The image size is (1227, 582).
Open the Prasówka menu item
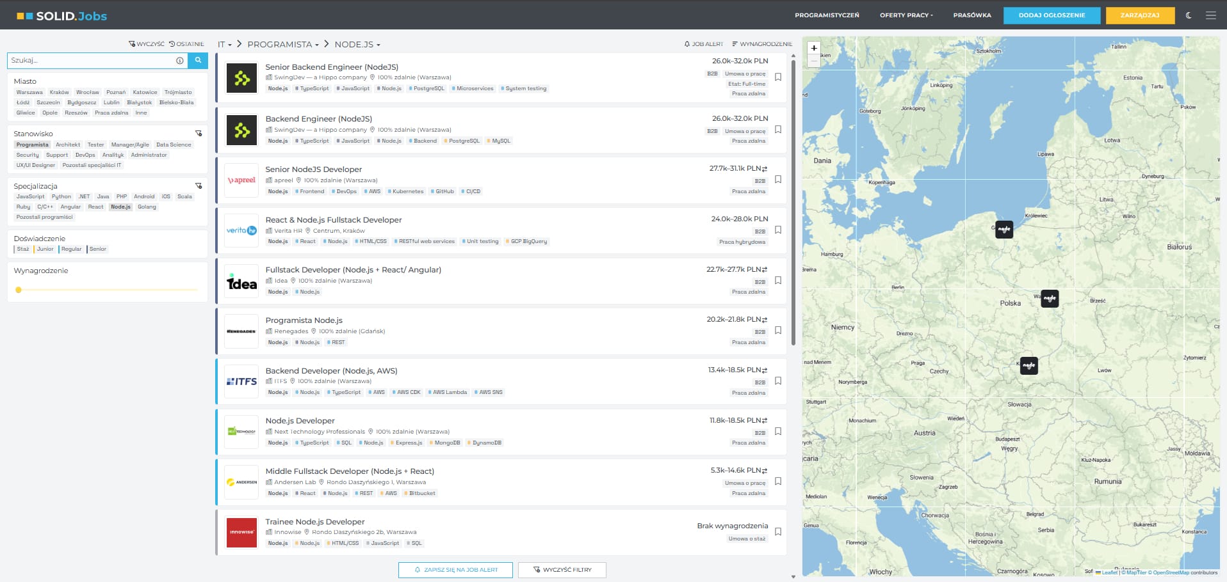click(x=971, y=15)
